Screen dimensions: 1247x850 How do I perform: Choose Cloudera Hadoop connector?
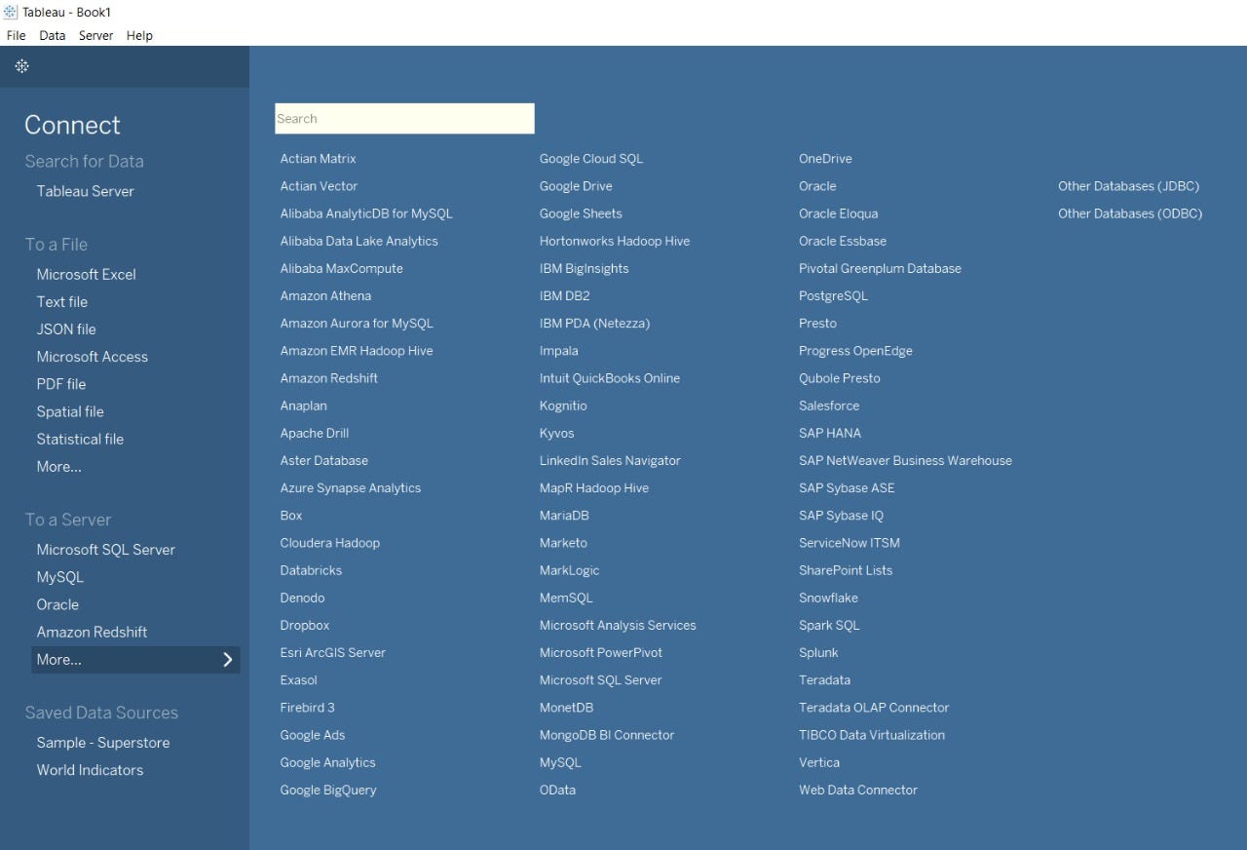[330, 543]
